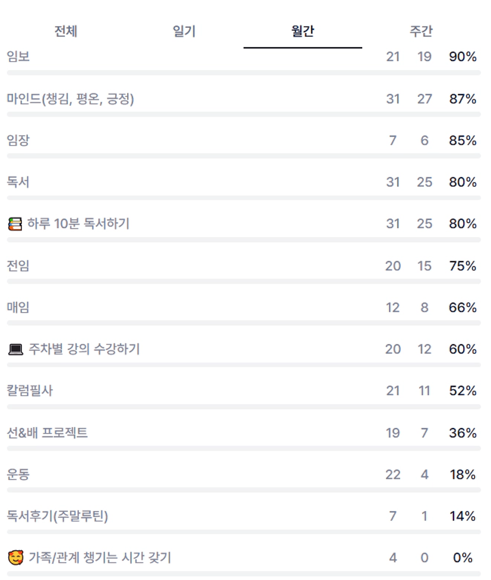
Task: Open the 마인드(챙김, 평온, 긍정) habit
Action: pyautogui.click(x=71, y=99)
